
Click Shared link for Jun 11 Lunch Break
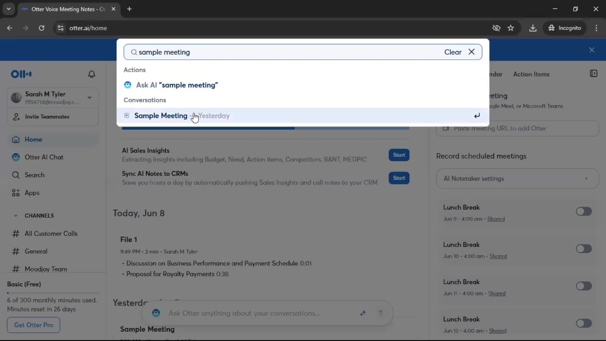click(497, 293)
